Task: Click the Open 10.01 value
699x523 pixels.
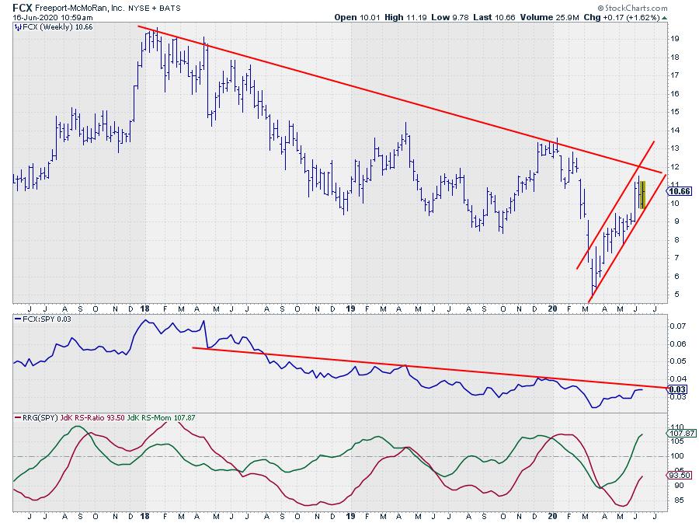Action: 356,17
